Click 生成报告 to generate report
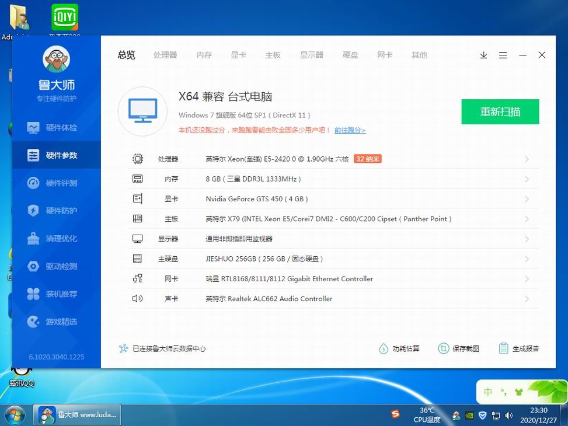This screenshot has height=426, width=568. point(519,348)
